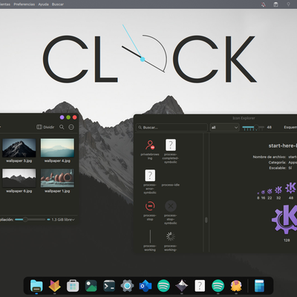Click the Icon Explorer window title
Viewport: 297px width, 297px height.
click(244, 118)
